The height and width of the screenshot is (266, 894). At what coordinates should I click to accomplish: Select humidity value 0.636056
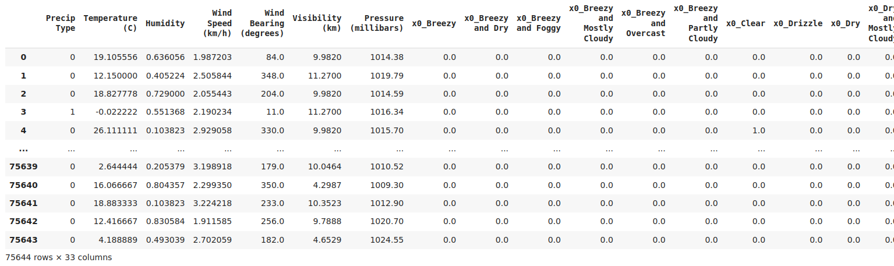(165, 57)
